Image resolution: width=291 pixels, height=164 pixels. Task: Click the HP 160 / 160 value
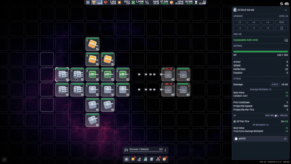pyautogui.click(x=283, y=55)
